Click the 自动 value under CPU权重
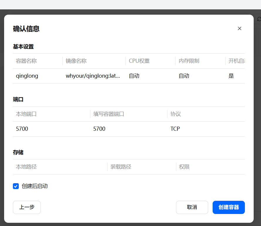Viewport: 261px width, 226px height. 134,76
